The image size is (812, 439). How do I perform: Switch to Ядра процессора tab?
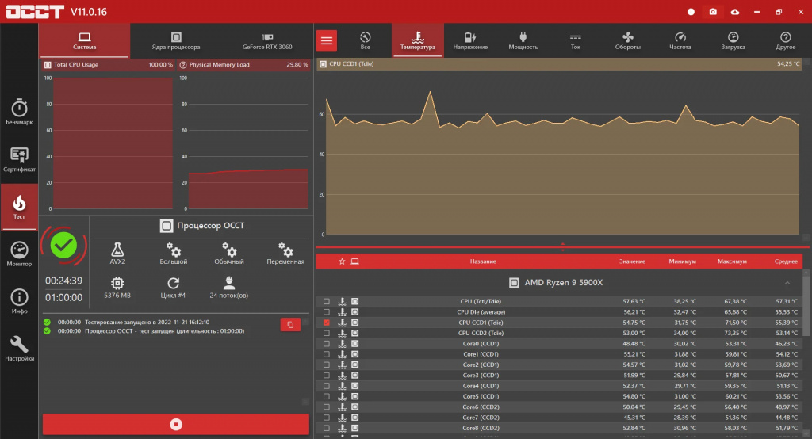click(x=176, y=40)
